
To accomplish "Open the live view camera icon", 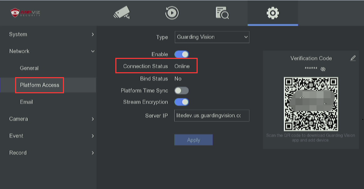I will (x=121, y=13).
